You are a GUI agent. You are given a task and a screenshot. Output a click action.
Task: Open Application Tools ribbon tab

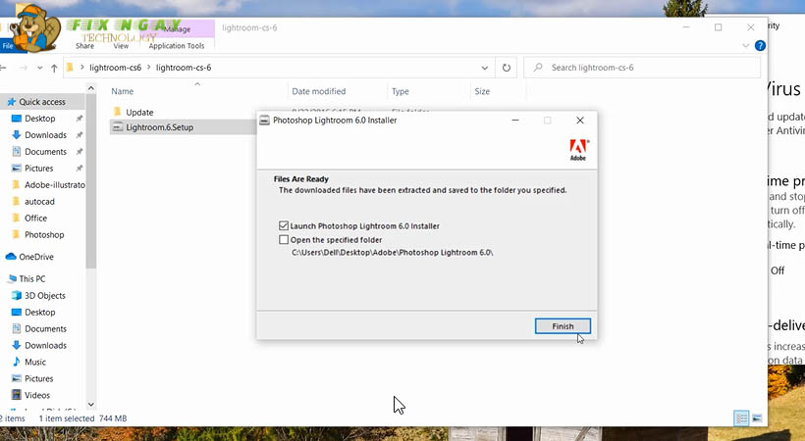coord(177,46)
